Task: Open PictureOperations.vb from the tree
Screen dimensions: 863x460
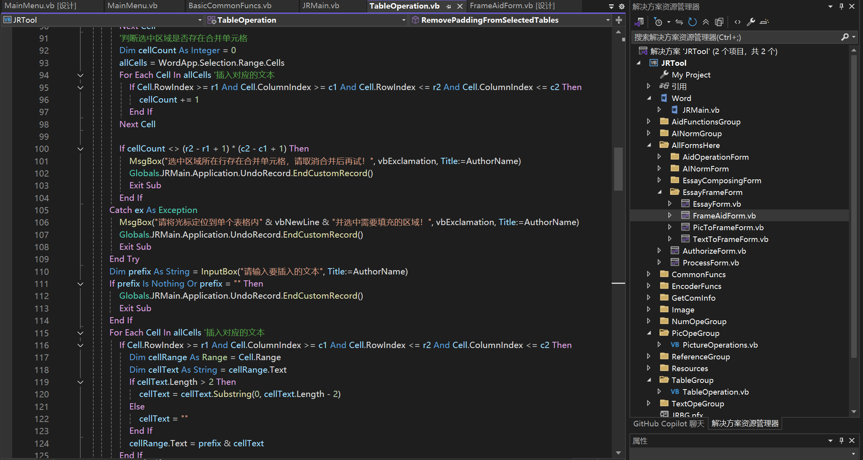Action: [720, 345]
